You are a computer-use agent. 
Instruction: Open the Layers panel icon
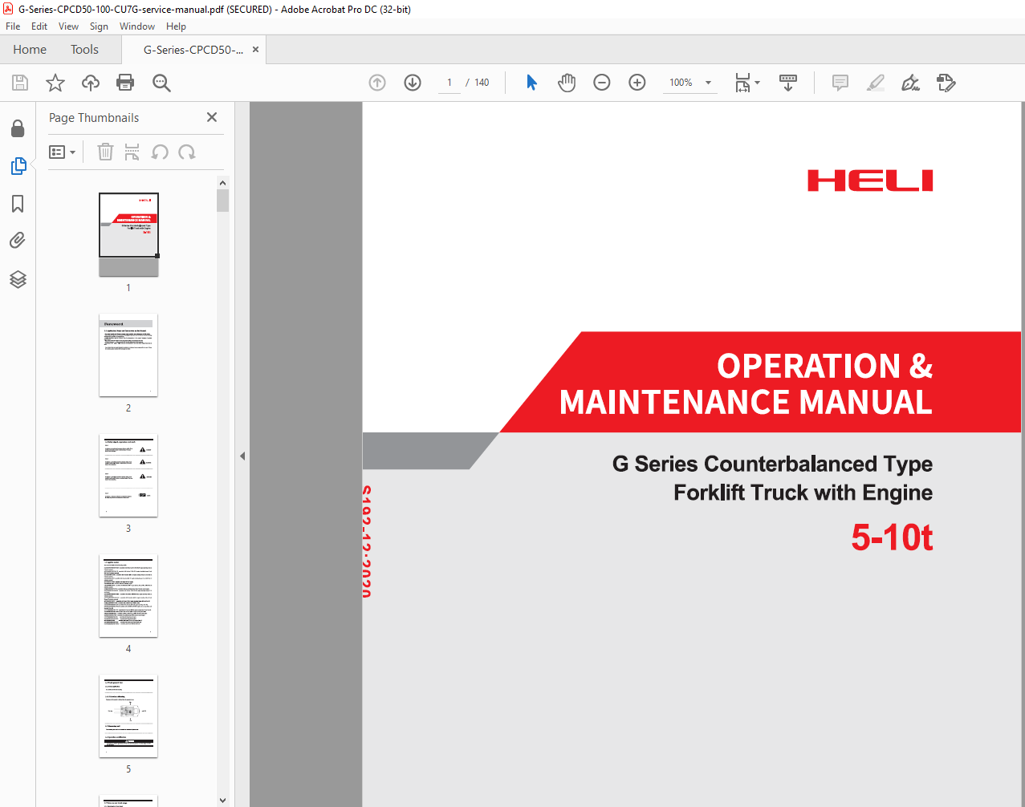click(x=18, y=279)
